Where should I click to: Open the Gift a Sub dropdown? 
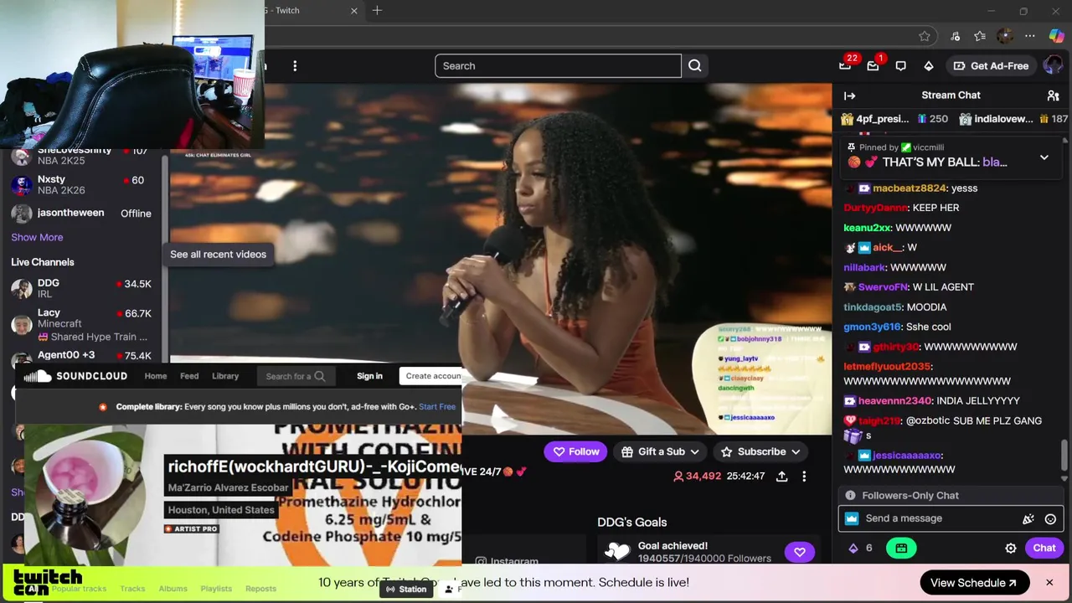click(661, 452)
